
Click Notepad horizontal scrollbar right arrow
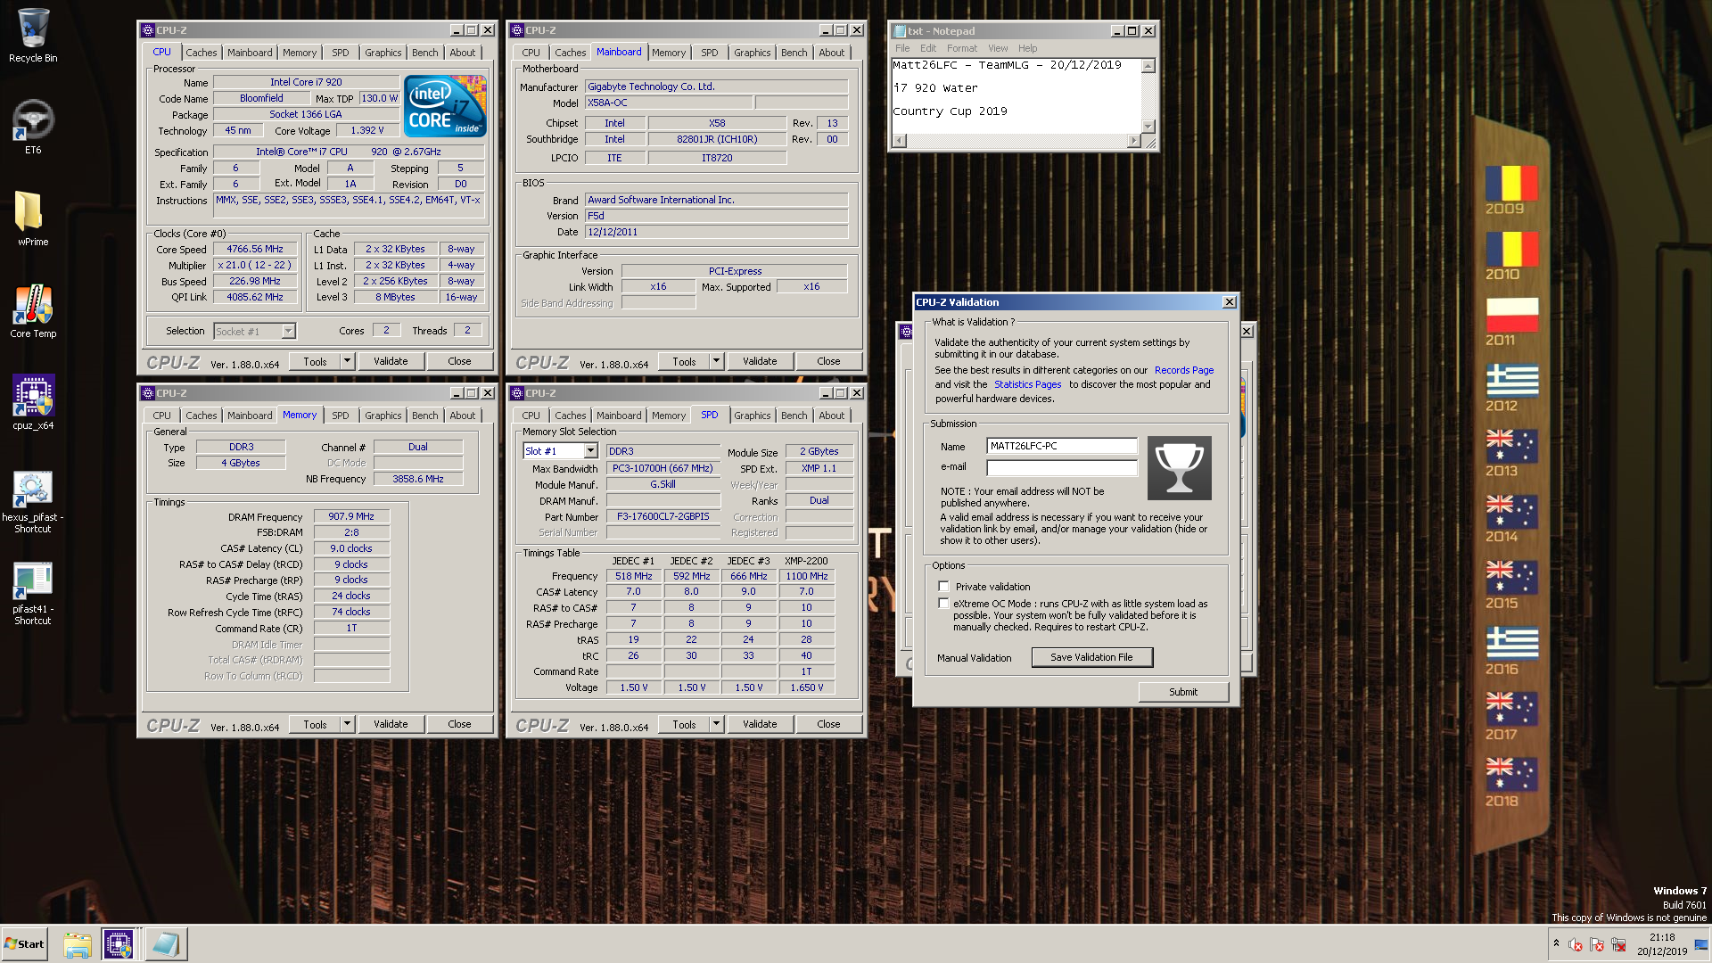coord(1134,141)
